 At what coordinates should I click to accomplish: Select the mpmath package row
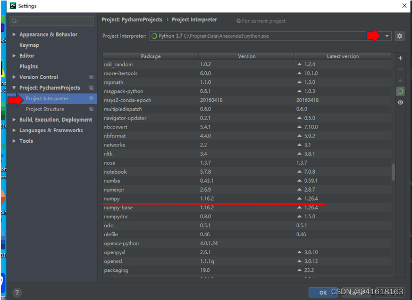coord(247,82)
